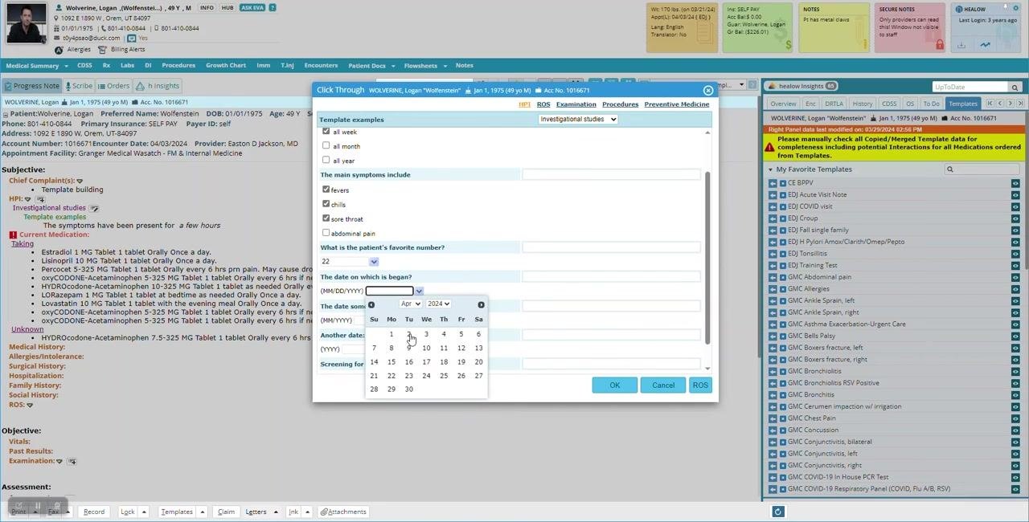Open Labs in the patient menu bar
The height and width of the screenshot is (522, 1029).
(127, 66)
